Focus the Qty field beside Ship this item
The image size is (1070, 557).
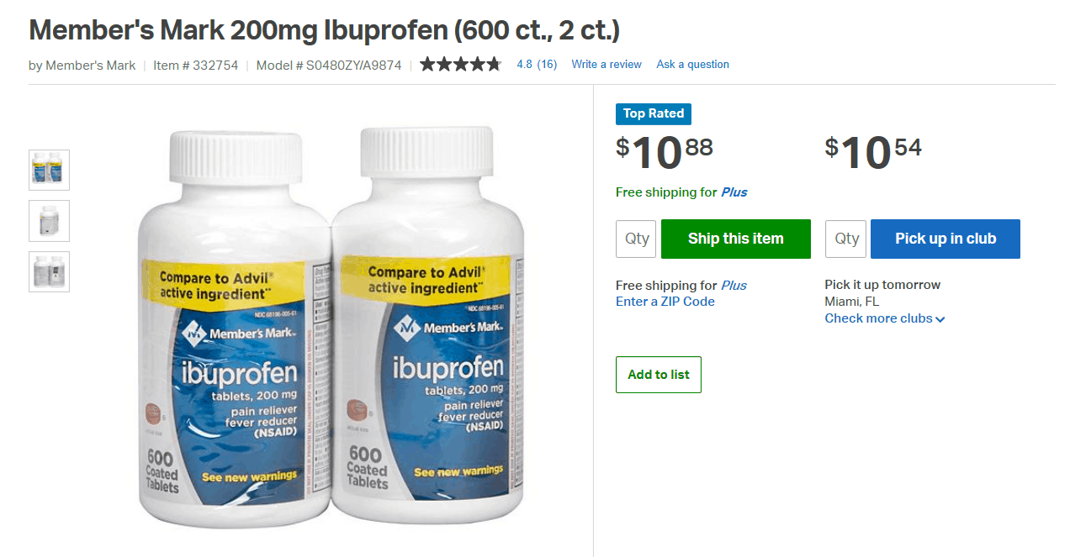tap(637, 239)
